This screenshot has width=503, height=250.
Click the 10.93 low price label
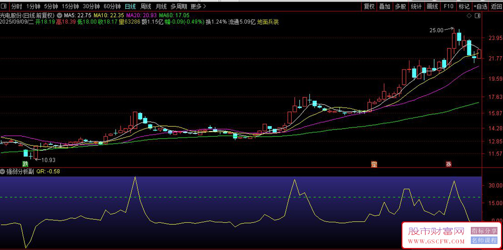pos(49,160)
